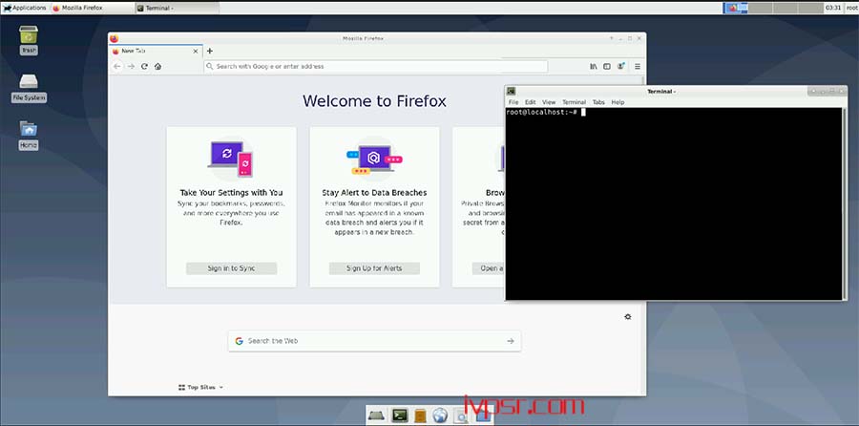Click the sync devices illustration

tap(231, 159)
